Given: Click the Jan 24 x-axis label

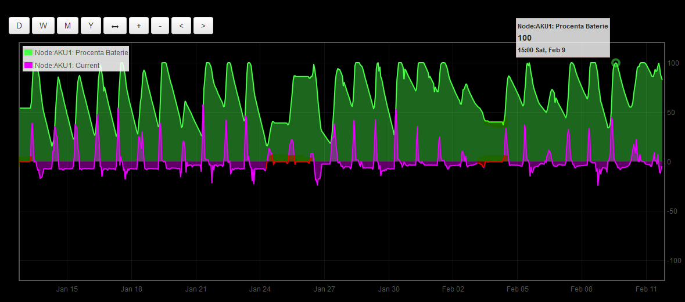Looking at the screenshot, I should click(260, 289).
